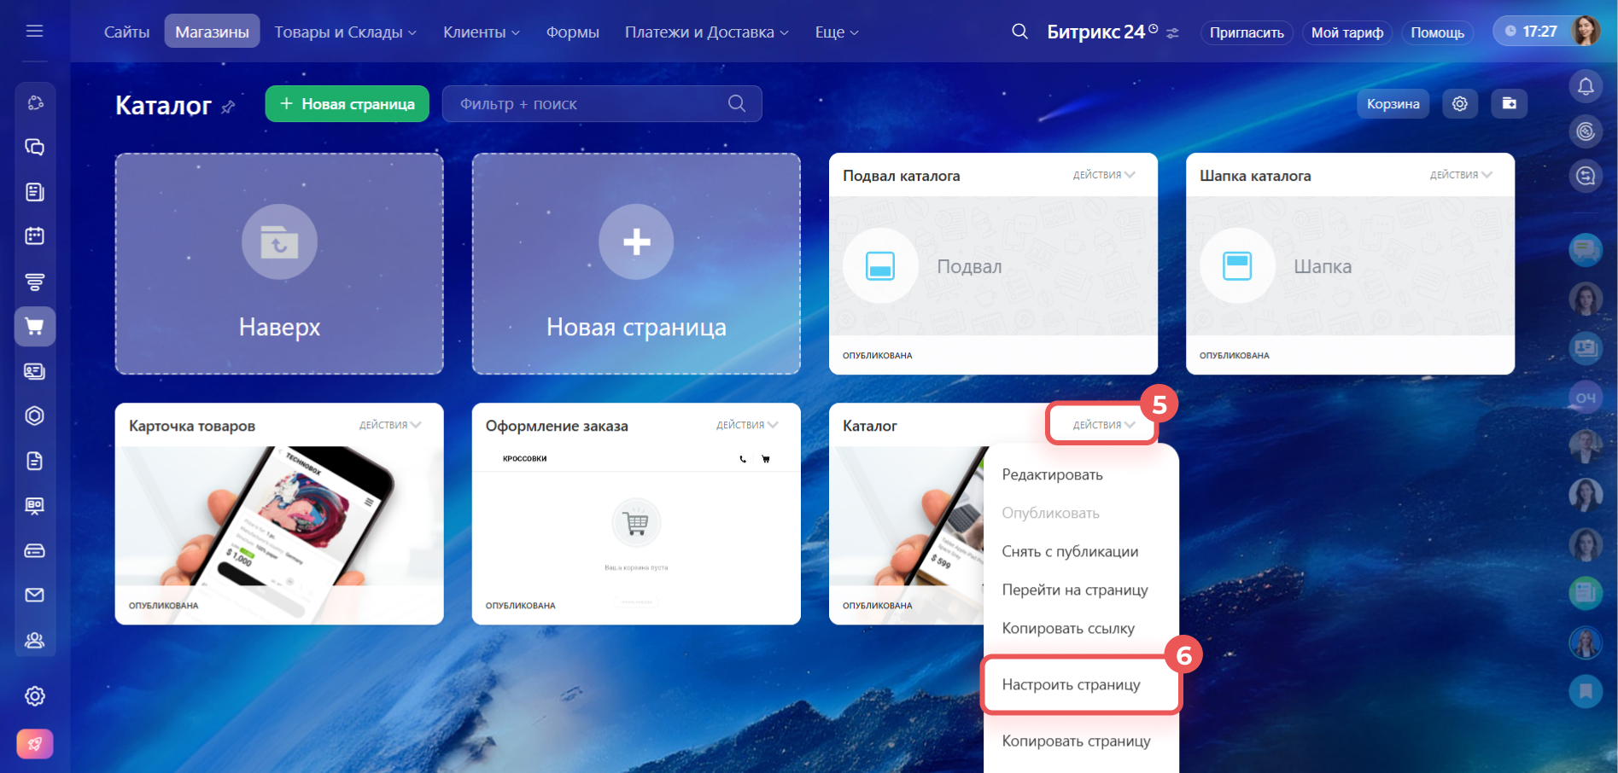This screenshot has height=773, width=1618.
Task: Open the Оформление заказа page thumbnail
Action: tap(636, 525)
